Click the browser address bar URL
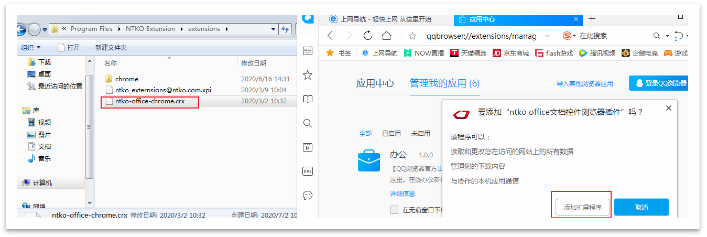Screen dimensions: 707x237 [481, 36]
